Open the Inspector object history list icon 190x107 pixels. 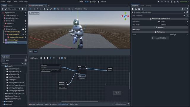tap(187, 9)
